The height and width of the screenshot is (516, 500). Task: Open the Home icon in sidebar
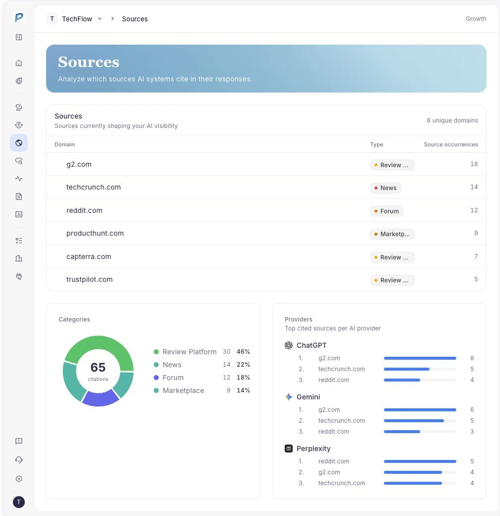point(19,63)
